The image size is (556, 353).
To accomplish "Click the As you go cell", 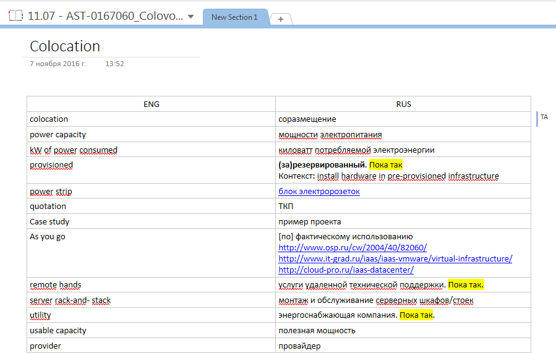I will (x=152, y=253).
